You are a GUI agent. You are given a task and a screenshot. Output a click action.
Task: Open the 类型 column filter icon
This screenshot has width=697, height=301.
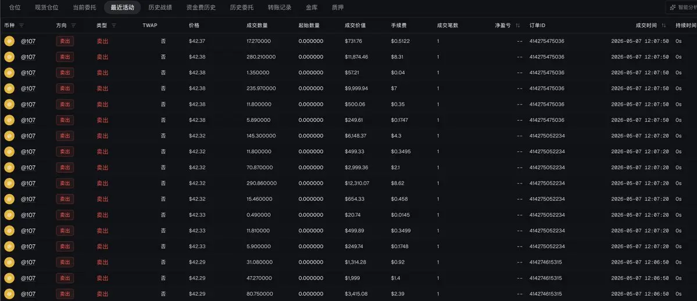114,26
